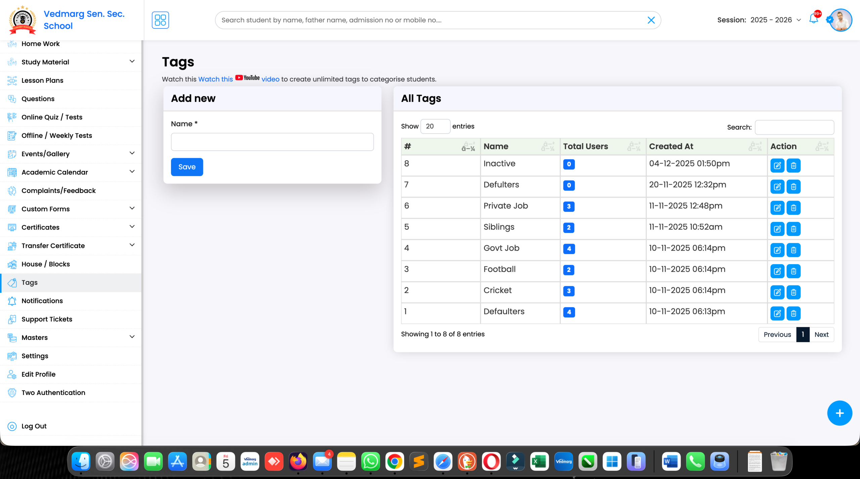
Task: Clear the search field with the X icon
Action: (x=651, y=20)
